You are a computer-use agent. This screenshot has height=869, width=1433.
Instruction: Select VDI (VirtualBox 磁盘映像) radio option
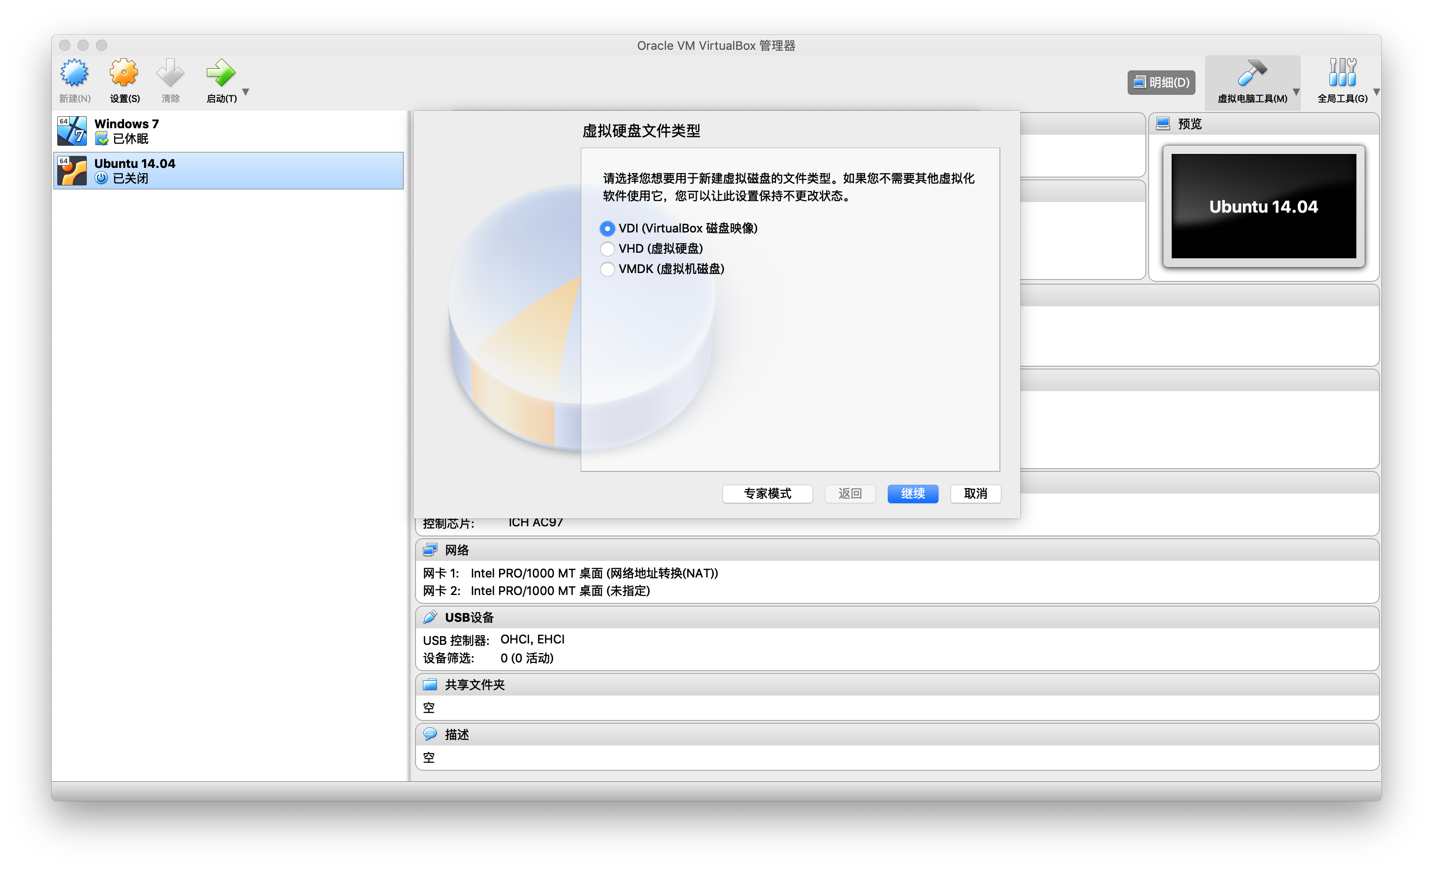tap(607, 228)
